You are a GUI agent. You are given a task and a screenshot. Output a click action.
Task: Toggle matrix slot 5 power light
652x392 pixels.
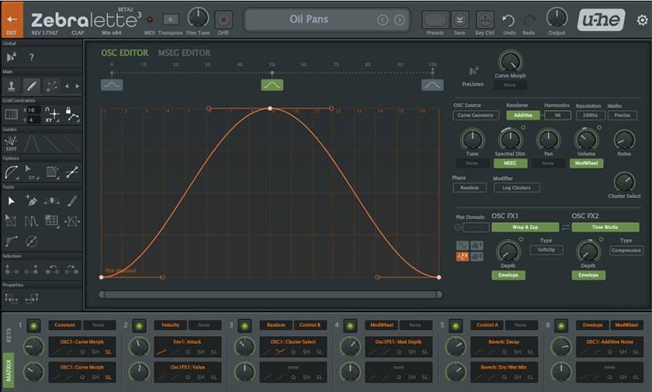coord(456,326)
